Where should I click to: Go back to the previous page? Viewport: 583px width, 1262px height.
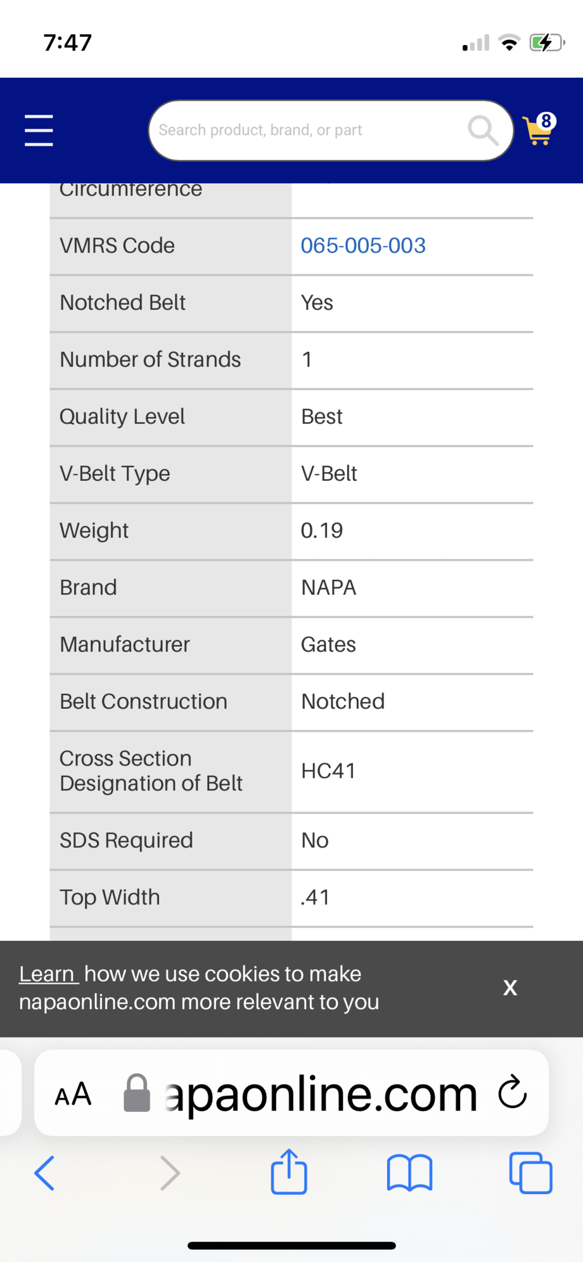tap(44, 1173)
